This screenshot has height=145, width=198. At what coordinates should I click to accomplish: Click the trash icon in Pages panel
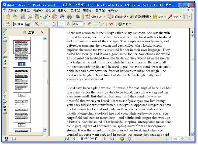tap(24, 32)
